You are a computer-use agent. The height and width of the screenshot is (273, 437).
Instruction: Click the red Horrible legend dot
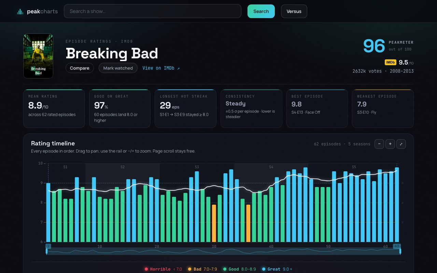click(146, 269)
